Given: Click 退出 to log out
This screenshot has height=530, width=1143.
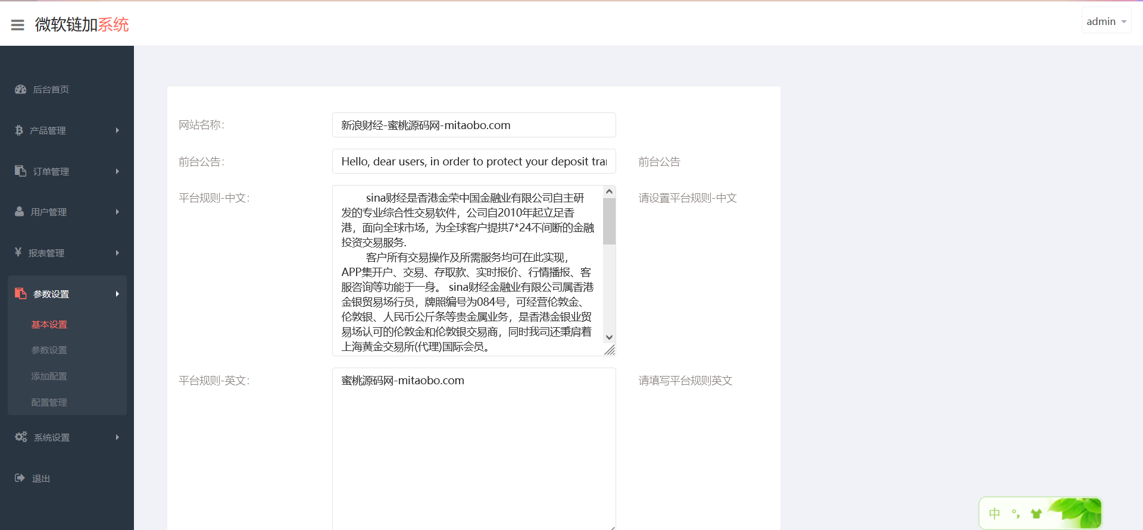Looking at the screenshot, I should [41, 478].
